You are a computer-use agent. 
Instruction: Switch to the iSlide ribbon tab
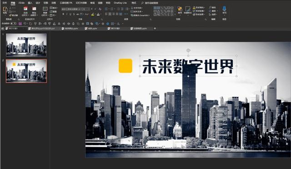(x=21, y=3)
